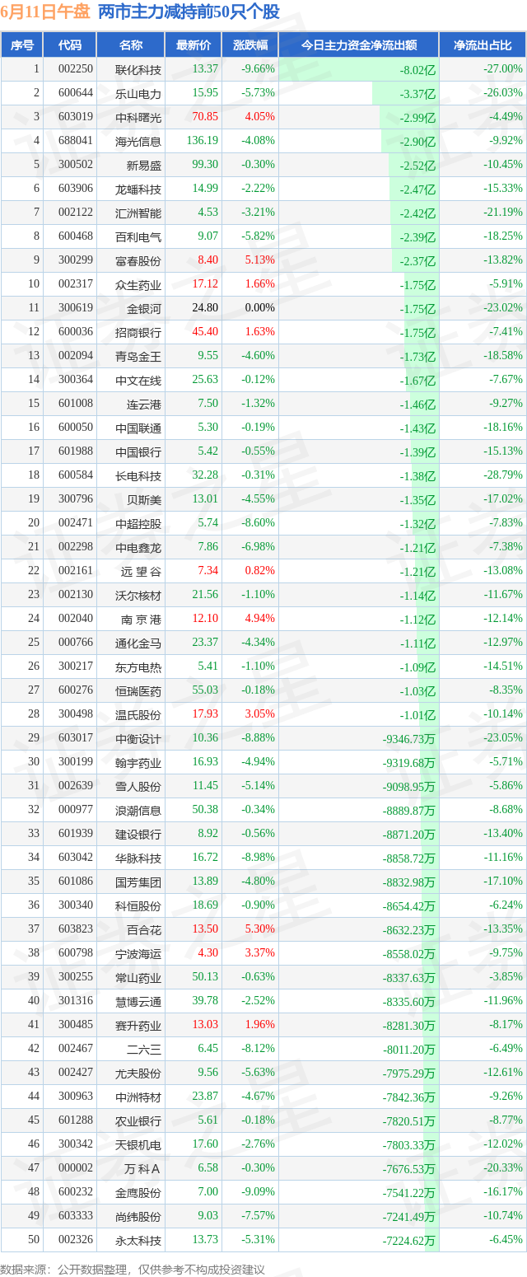Click stock name 东方电热
This screenshot has height=1277, width=527.
(x=138, y=667)
